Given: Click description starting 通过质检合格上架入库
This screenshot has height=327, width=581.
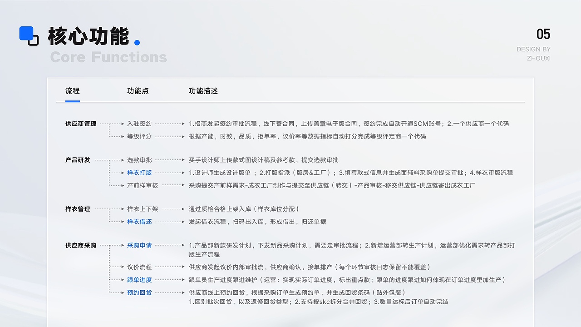Looking at the screenshot, I should pos(244,209).
